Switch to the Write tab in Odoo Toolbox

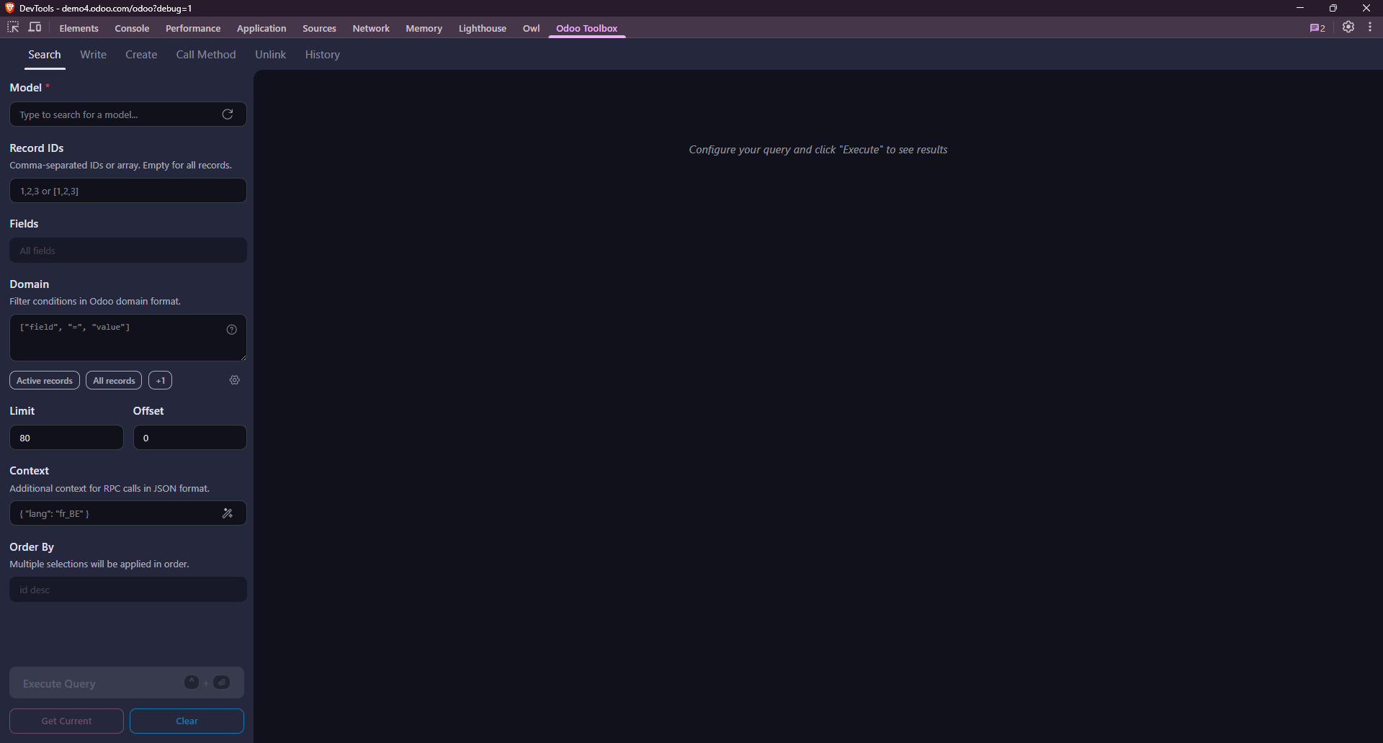[93, 54]
